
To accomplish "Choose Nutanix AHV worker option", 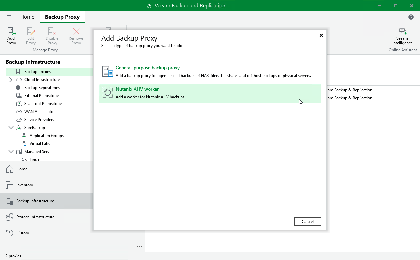I will [210, 93].
